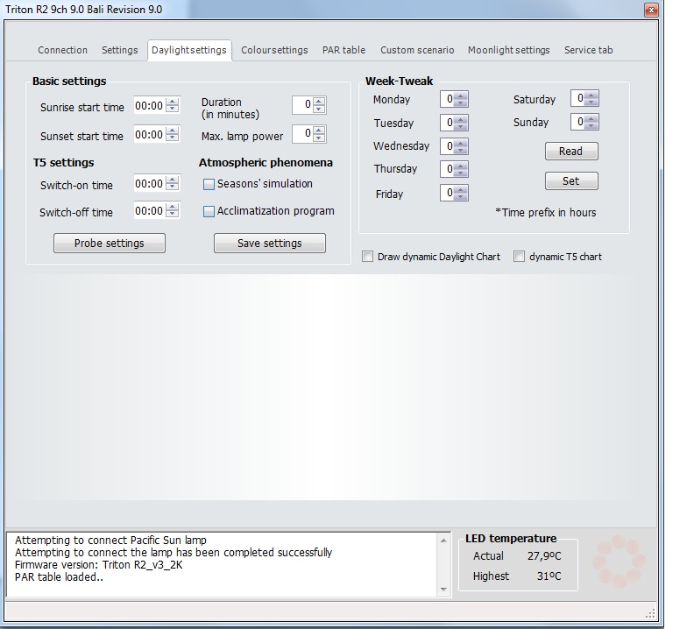Decrease Sunset start time with down arrow
The height and width of the screenshot is (629, 694).
coord(173,139)
